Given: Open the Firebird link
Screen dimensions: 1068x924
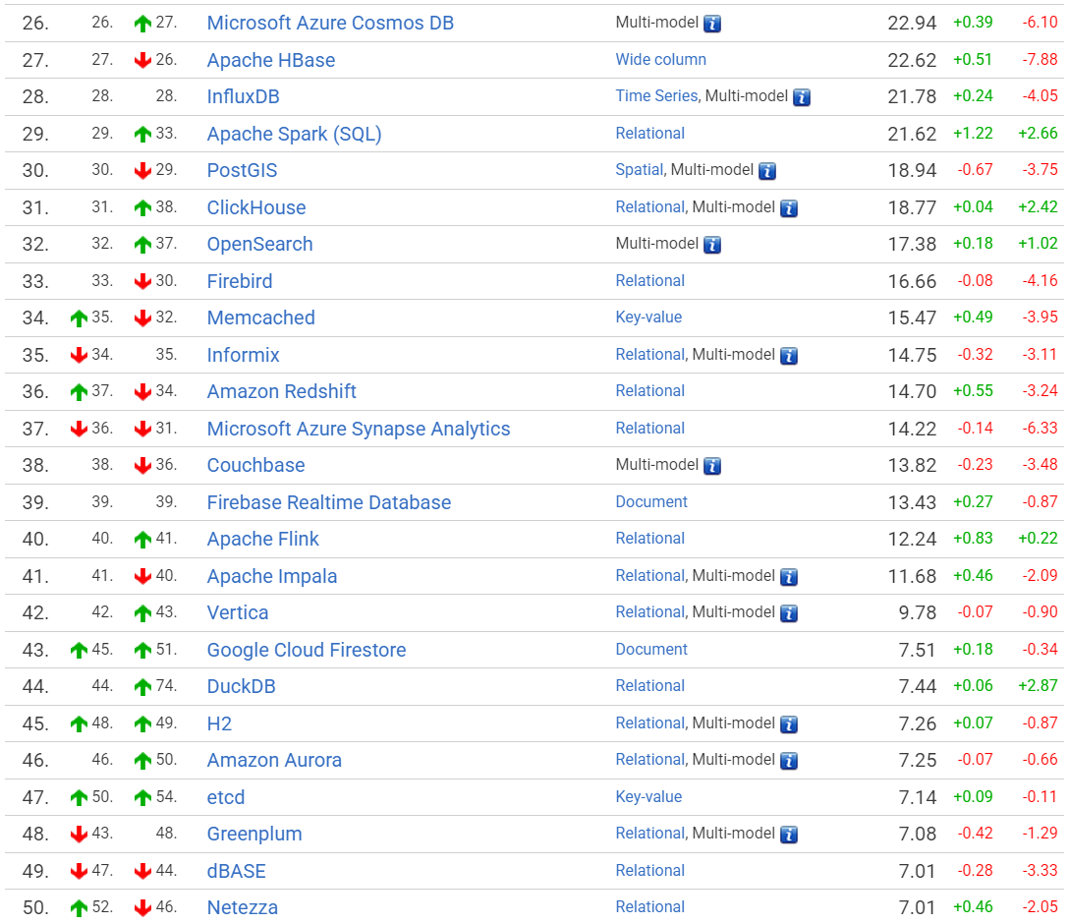Looking at the screenshot, I should [x=240, y=281].
